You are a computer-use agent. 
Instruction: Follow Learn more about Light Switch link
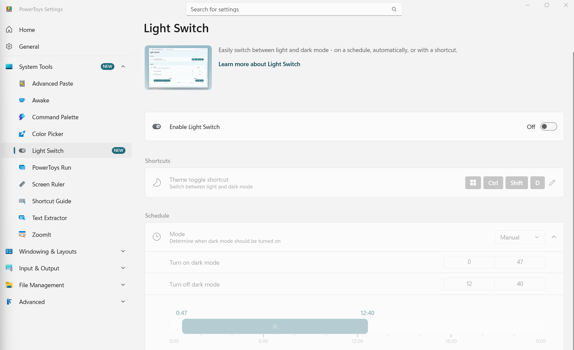(259, 64)
